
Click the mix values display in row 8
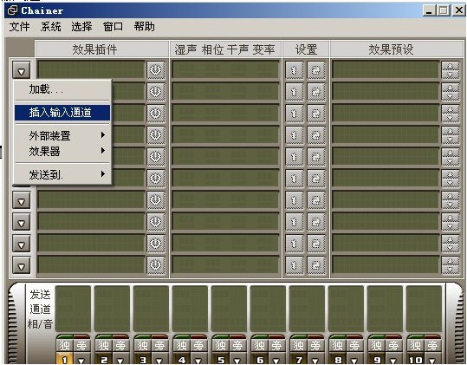[225, 221]
